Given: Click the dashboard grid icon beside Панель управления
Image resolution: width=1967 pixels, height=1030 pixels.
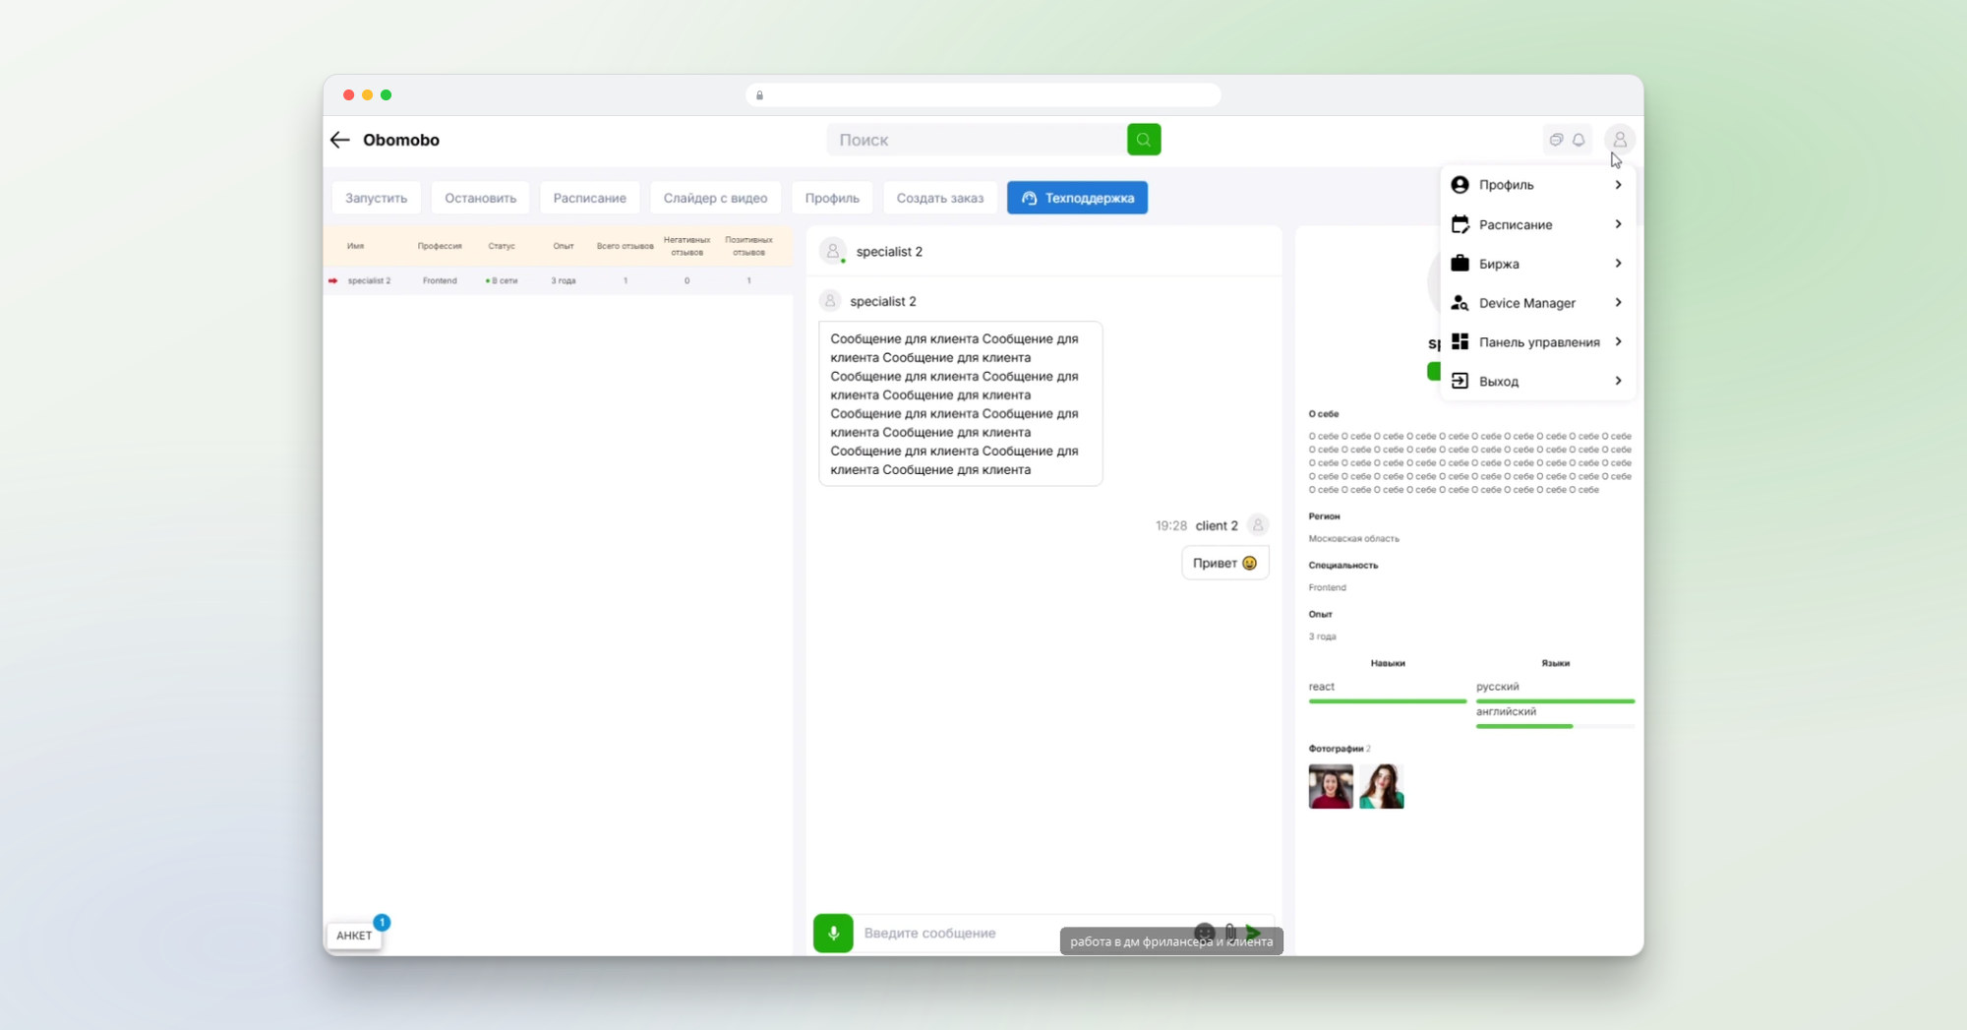Looking at the screenshot, I should coord(1460,341).
